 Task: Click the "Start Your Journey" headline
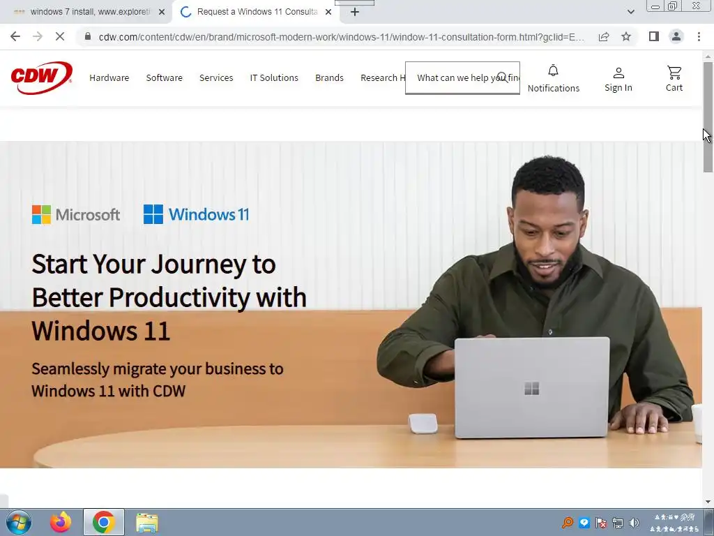pyautogui.click(x=169, y=297)
